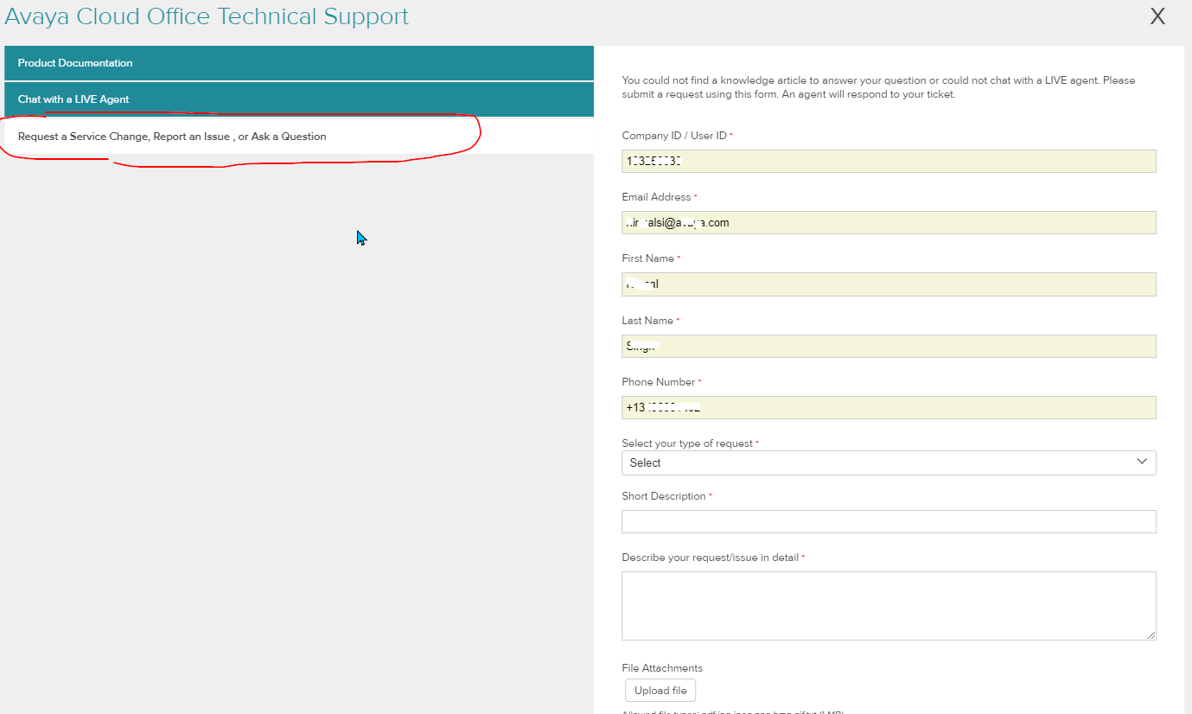Screen dimensions: 1192x714
Task: Open the Product Documentation tab
Action: [x=299, y=63]
